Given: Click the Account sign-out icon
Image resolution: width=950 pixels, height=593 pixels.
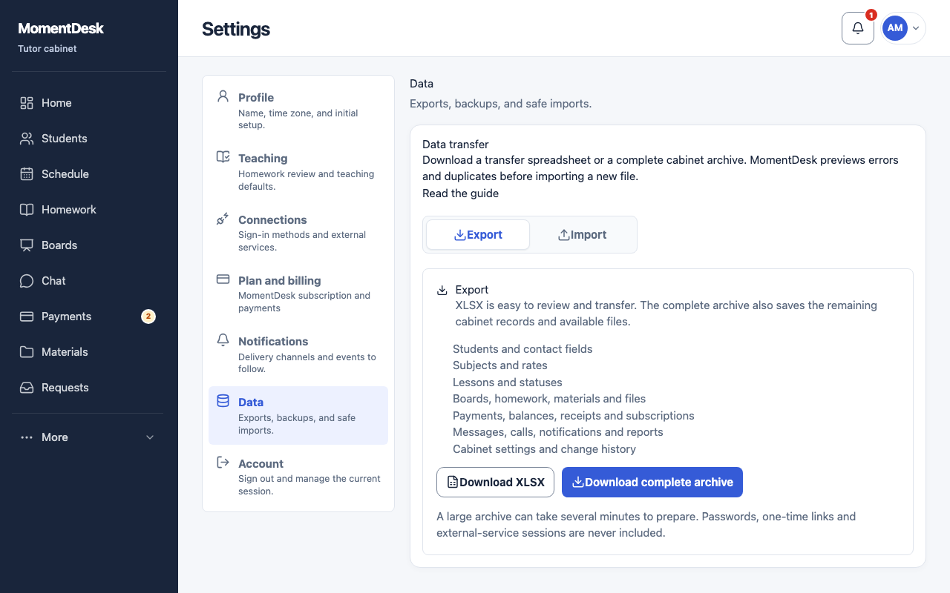Looking at the screenshot, I should [223, 463].
